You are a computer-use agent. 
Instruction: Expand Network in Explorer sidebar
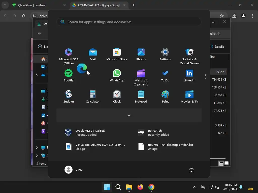pyautogui.click(x=37, y=156)
